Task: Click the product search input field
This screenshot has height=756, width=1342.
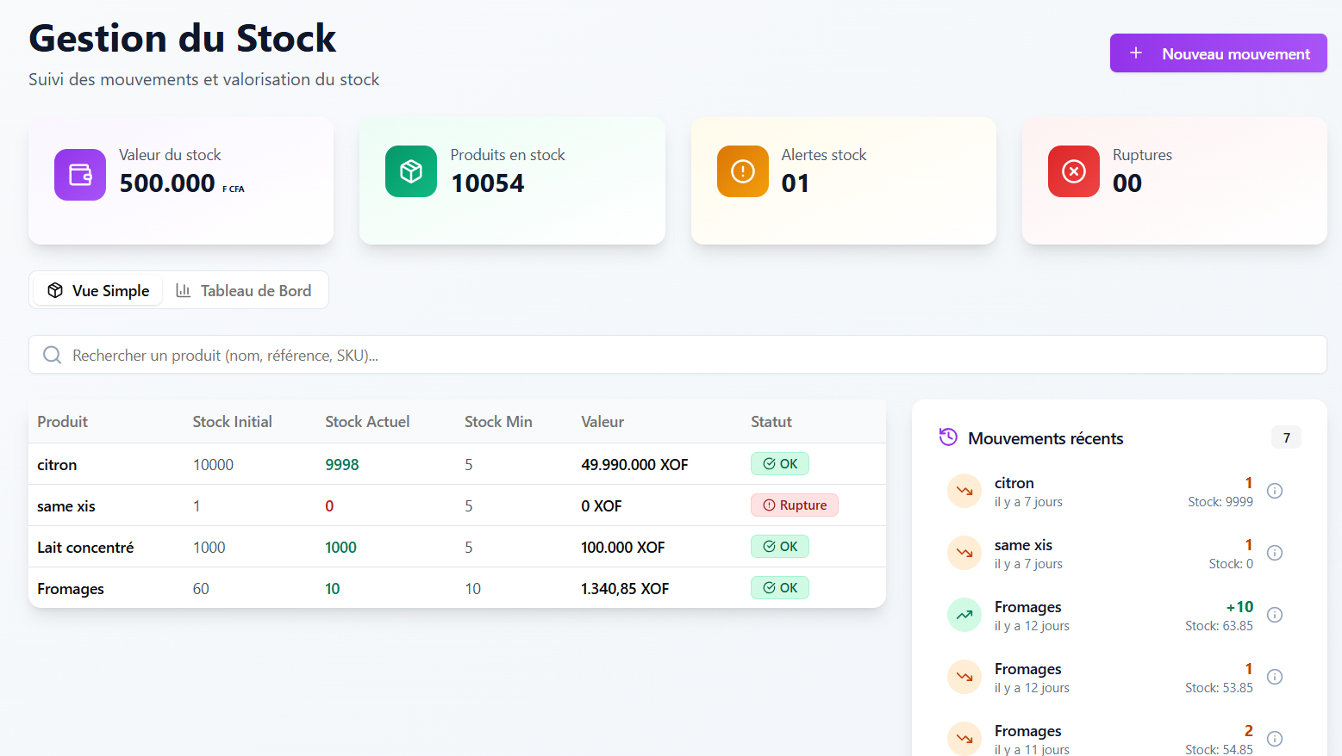Action: pyautogui.click(x=345, y=355)
